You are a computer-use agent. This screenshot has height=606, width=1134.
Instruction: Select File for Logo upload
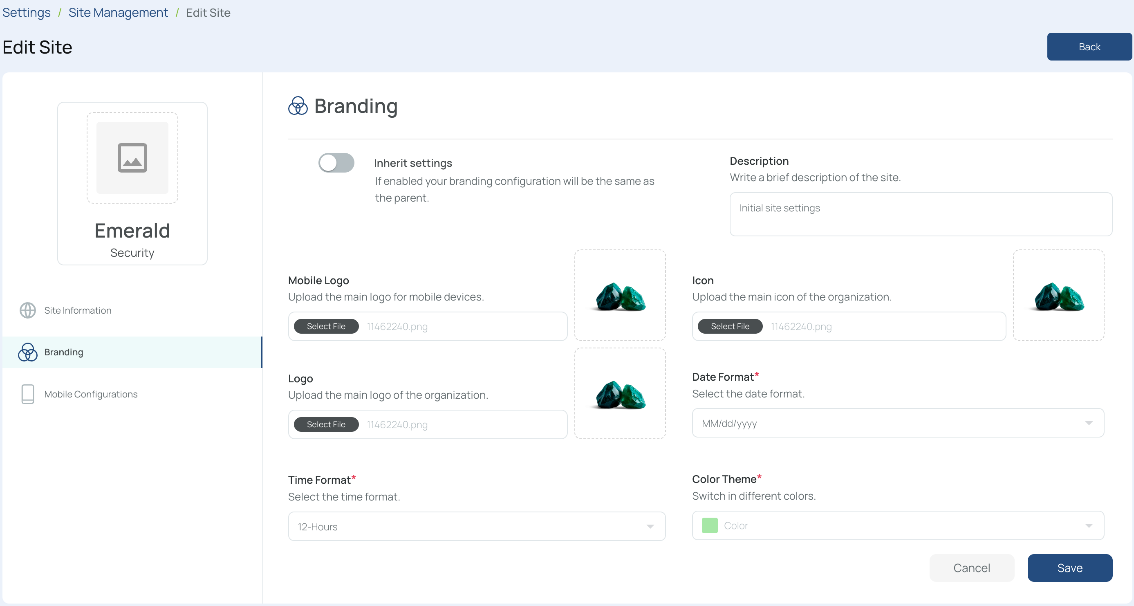[x=326, y=424]
